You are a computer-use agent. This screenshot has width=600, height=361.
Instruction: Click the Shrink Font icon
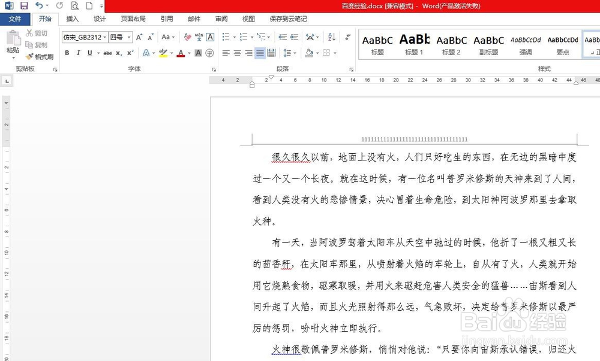(151, 37)
